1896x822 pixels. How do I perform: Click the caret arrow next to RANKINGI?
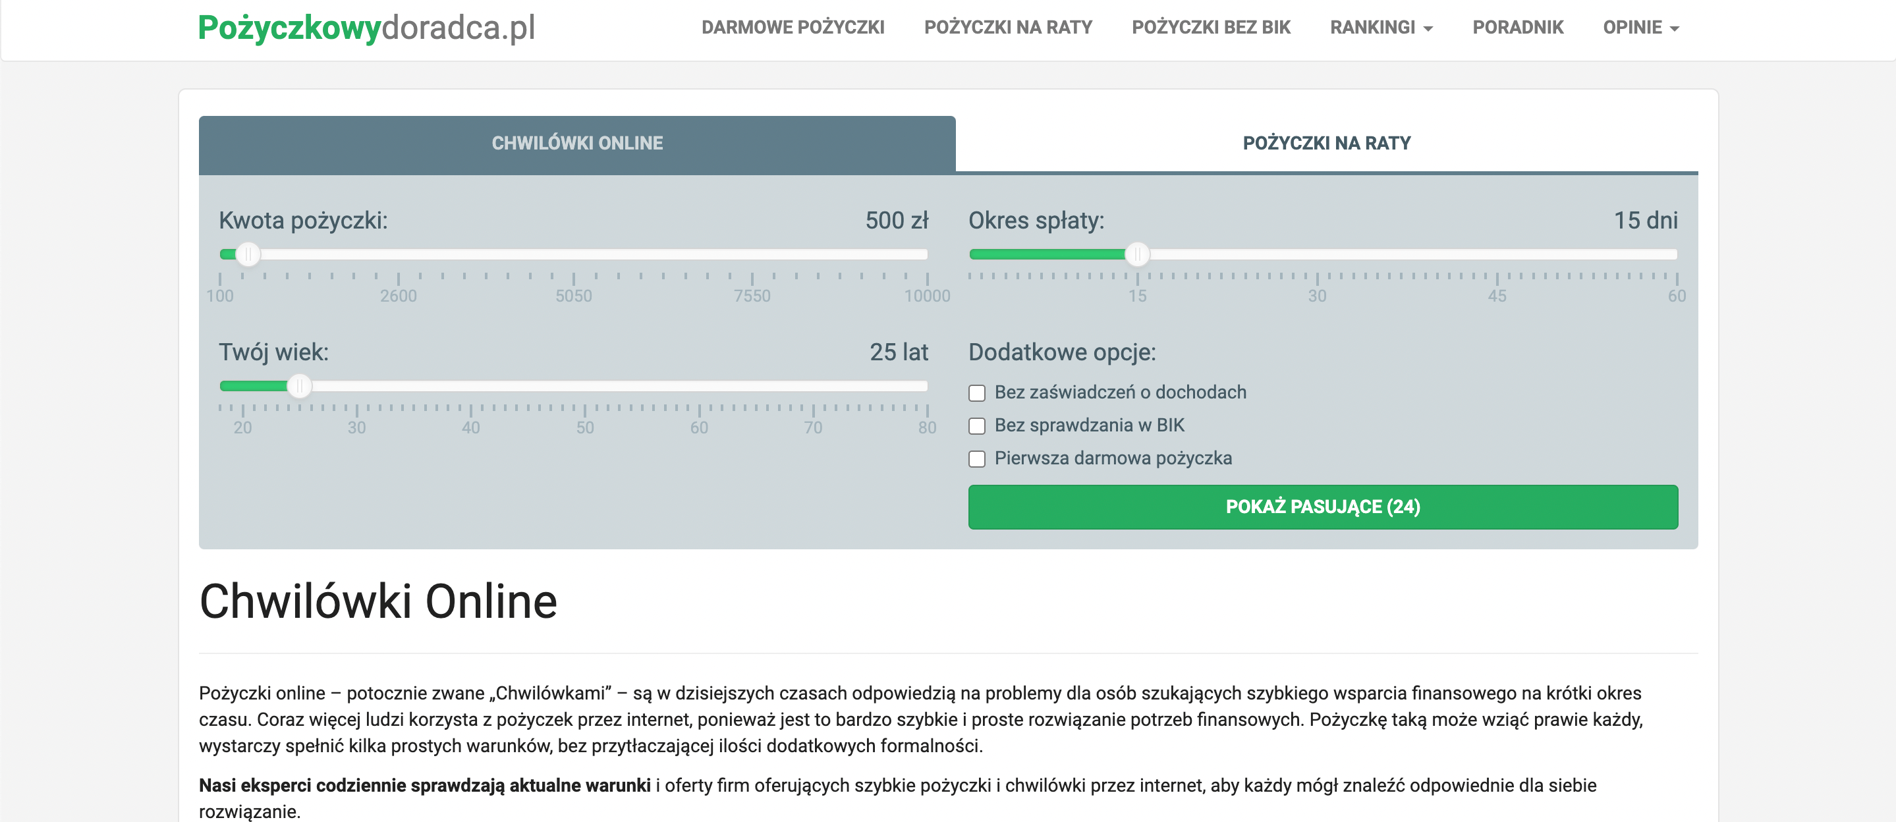1428,29
